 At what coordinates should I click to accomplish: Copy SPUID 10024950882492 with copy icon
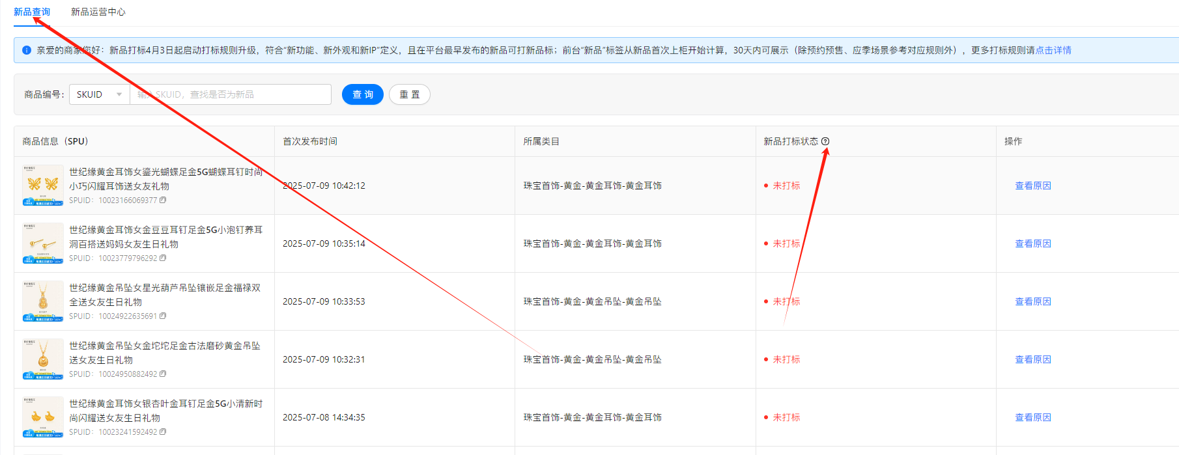[x=163, y=374]
